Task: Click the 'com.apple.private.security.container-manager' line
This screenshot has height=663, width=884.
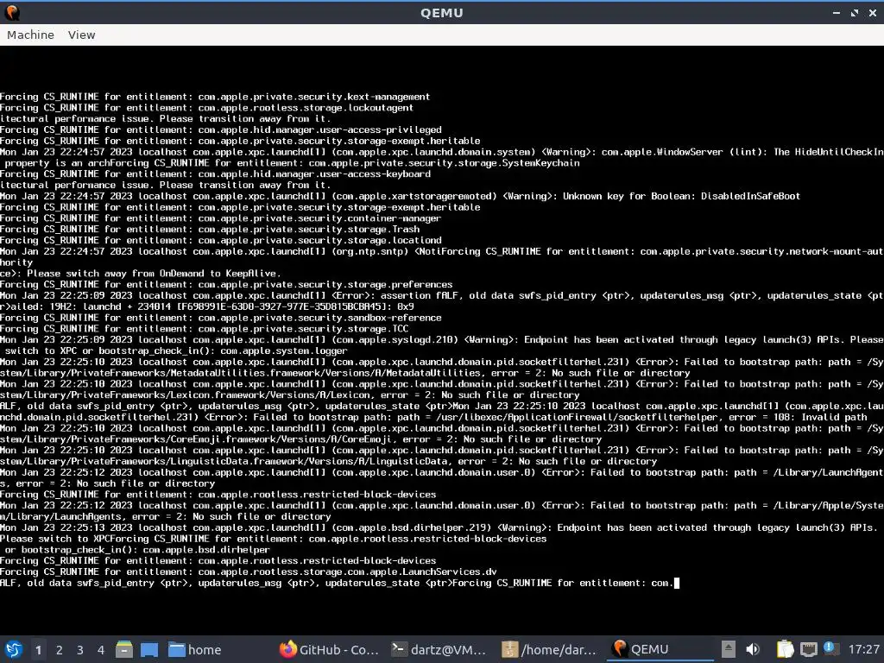Action: (x=220, y=218)
